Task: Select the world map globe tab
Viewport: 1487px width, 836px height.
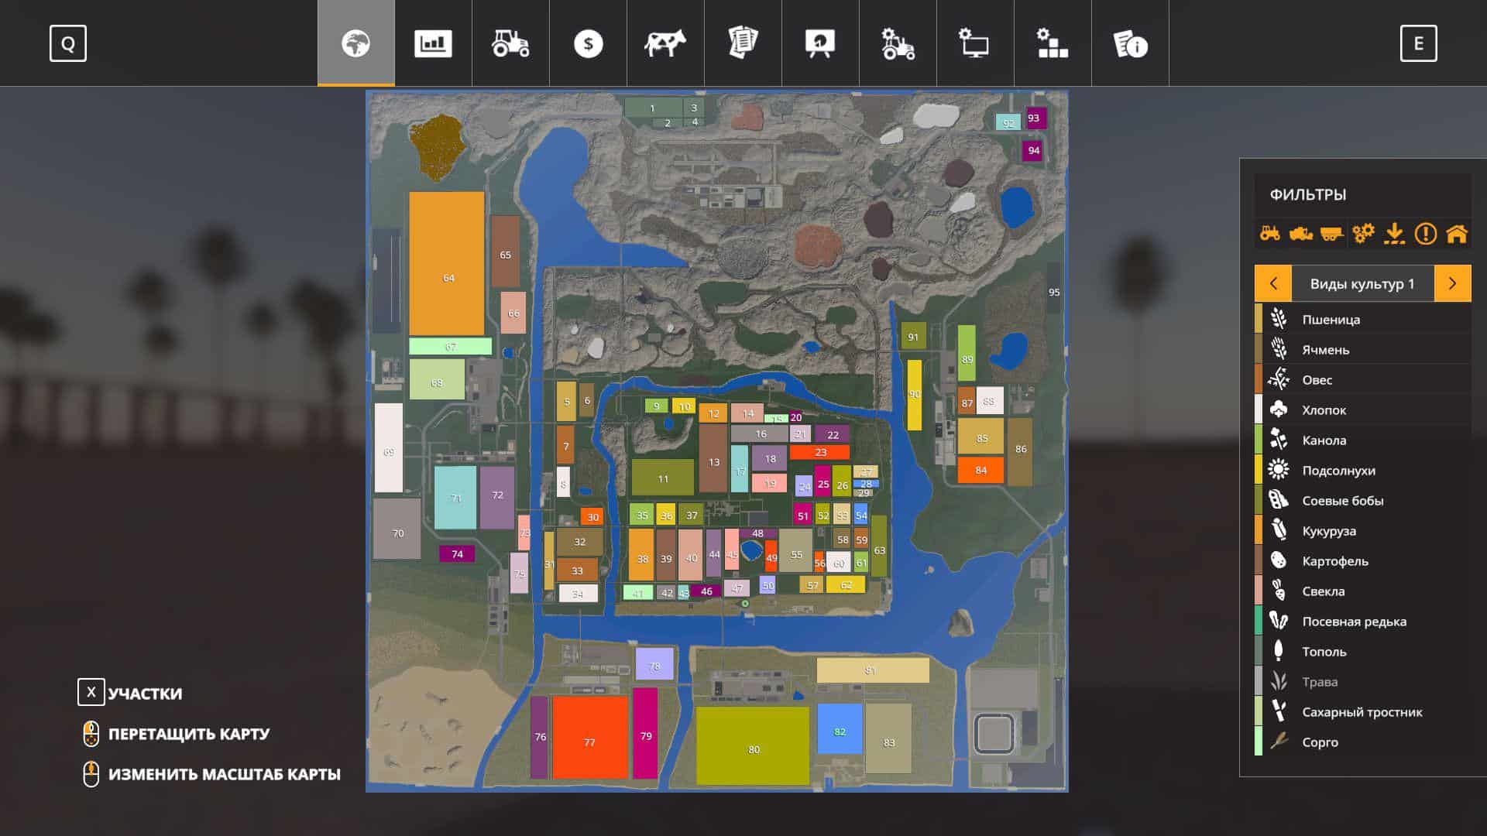Action: pos(356,43)
